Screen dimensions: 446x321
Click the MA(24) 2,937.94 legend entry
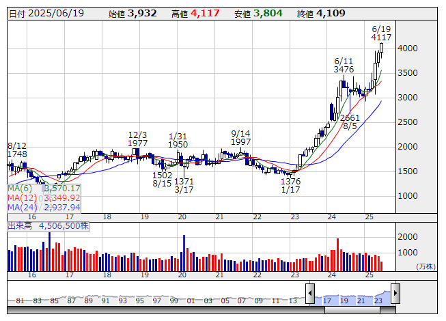click(x=44, y=207)
